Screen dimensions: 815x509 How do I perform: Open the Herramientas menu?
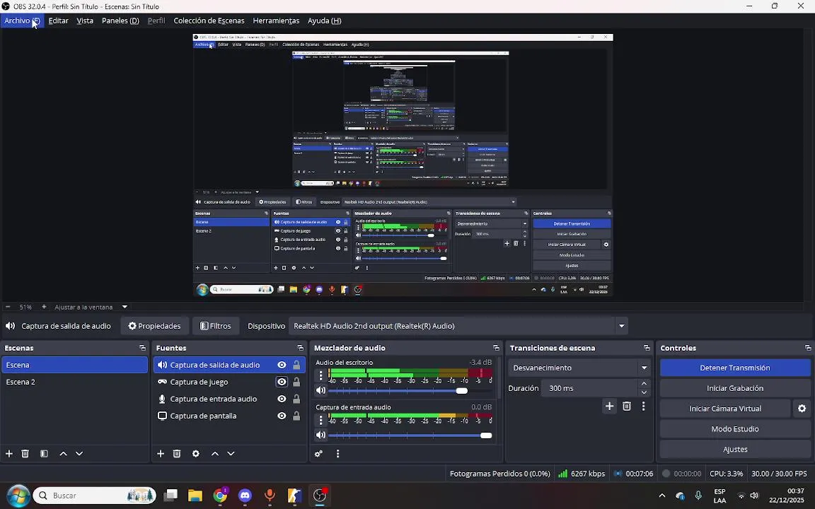(276, 21)
